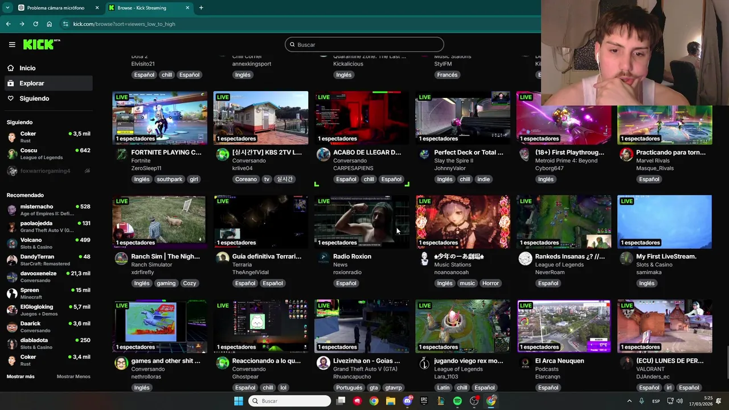Open My First LiveStream title
The height and width of the screenshot is (410, 729).
(666, 256)
